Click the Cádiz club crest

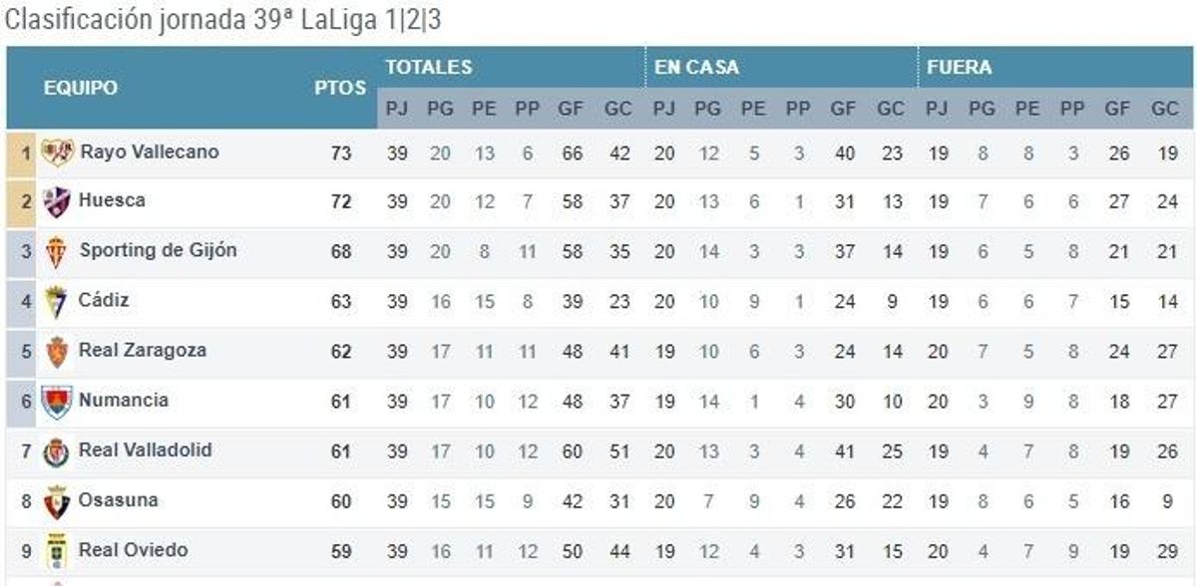pyautogui.click(x=57, y=302)
